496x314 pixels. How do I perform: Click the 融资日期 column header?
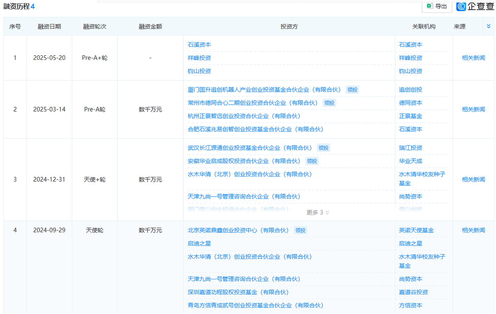[49, 26]
